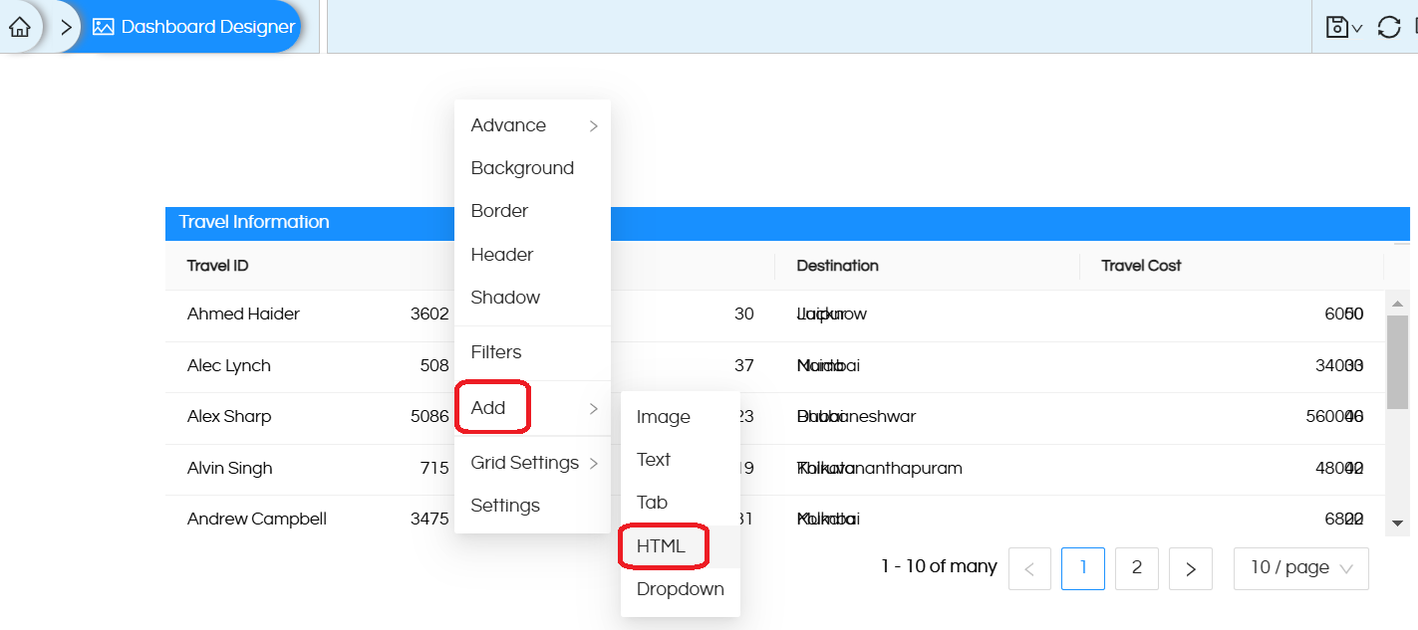Select the Andrew Campbell row cell

[x=257, y=520]
